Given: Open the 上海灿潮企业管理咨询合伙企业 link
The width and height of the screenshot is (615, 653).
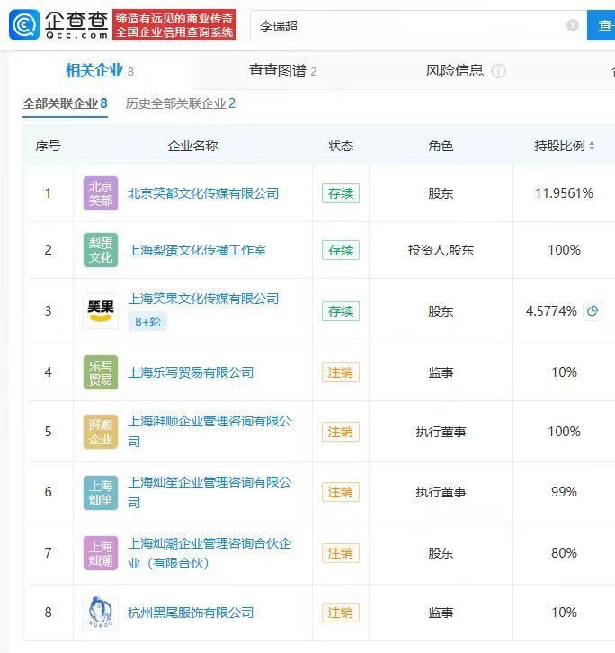Looking at the screenshot, I should pyautogui.click(x=209, y=553).
